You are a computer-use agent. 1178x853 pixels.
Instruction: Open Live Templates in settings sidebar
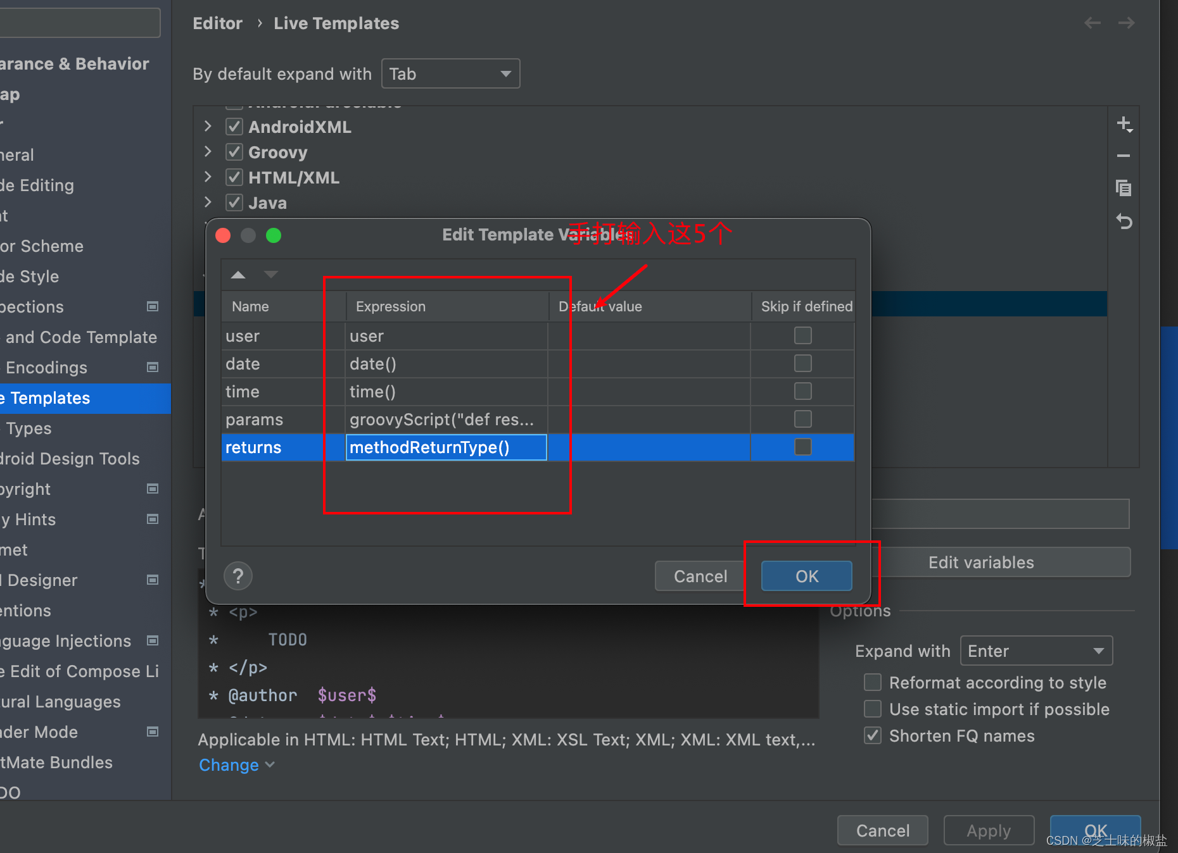tap(85, 398)
